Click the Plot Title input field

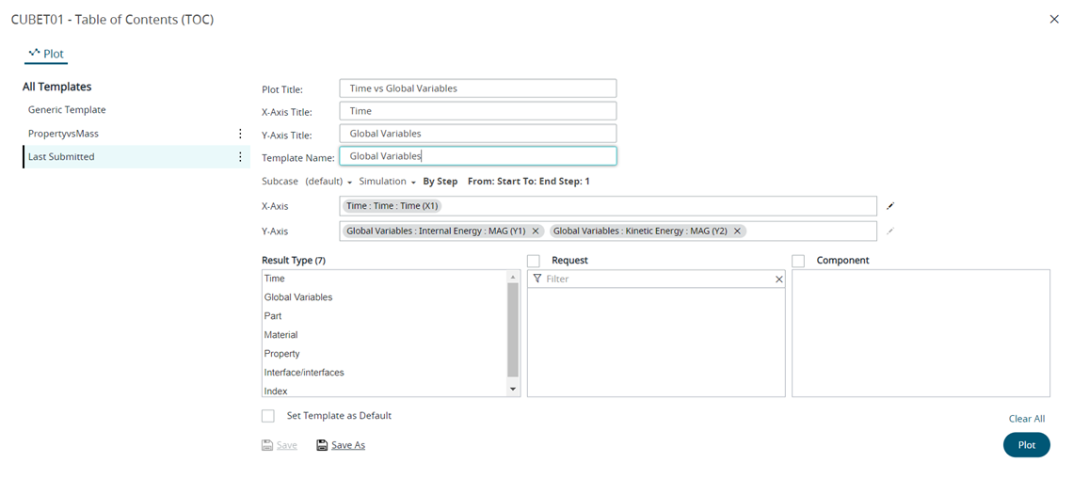pos(477,88)
